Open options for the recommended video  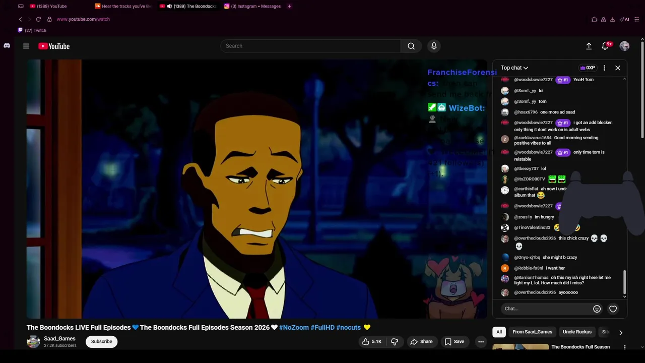(625, 347)
